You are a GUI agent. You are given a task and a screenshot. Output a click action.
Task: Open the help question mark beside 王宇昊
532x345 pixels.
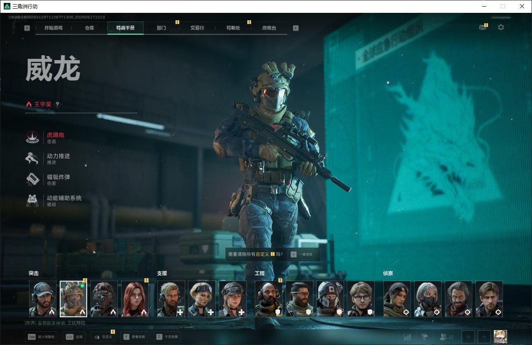57,104
